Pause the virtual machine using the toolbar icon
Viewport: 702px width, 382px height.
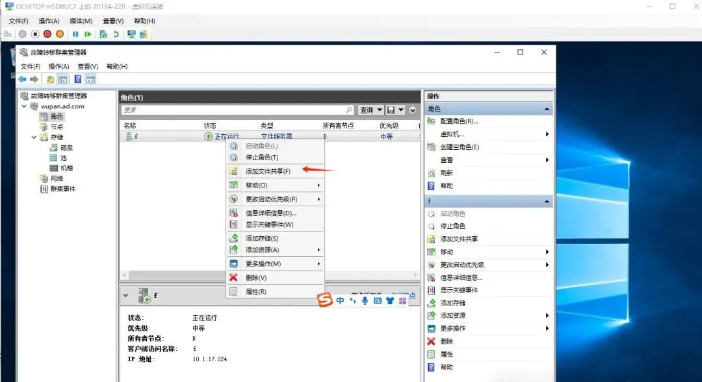tap(75, 34)
